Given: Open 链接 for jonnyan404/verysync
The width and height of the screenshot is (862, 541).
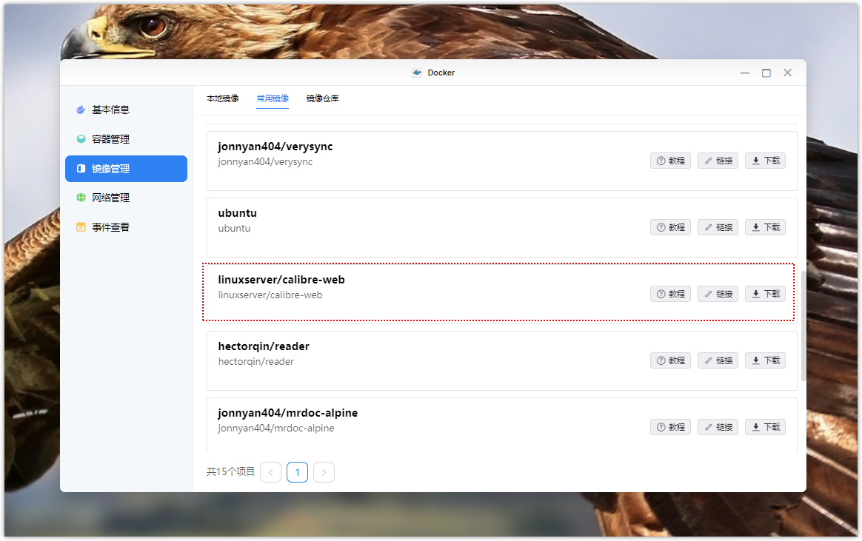Looking at the screenshot, I should click(718, 161).
